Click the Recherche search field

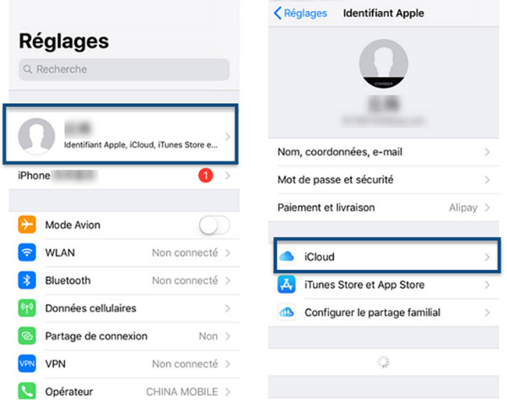(x=124, y=69)
